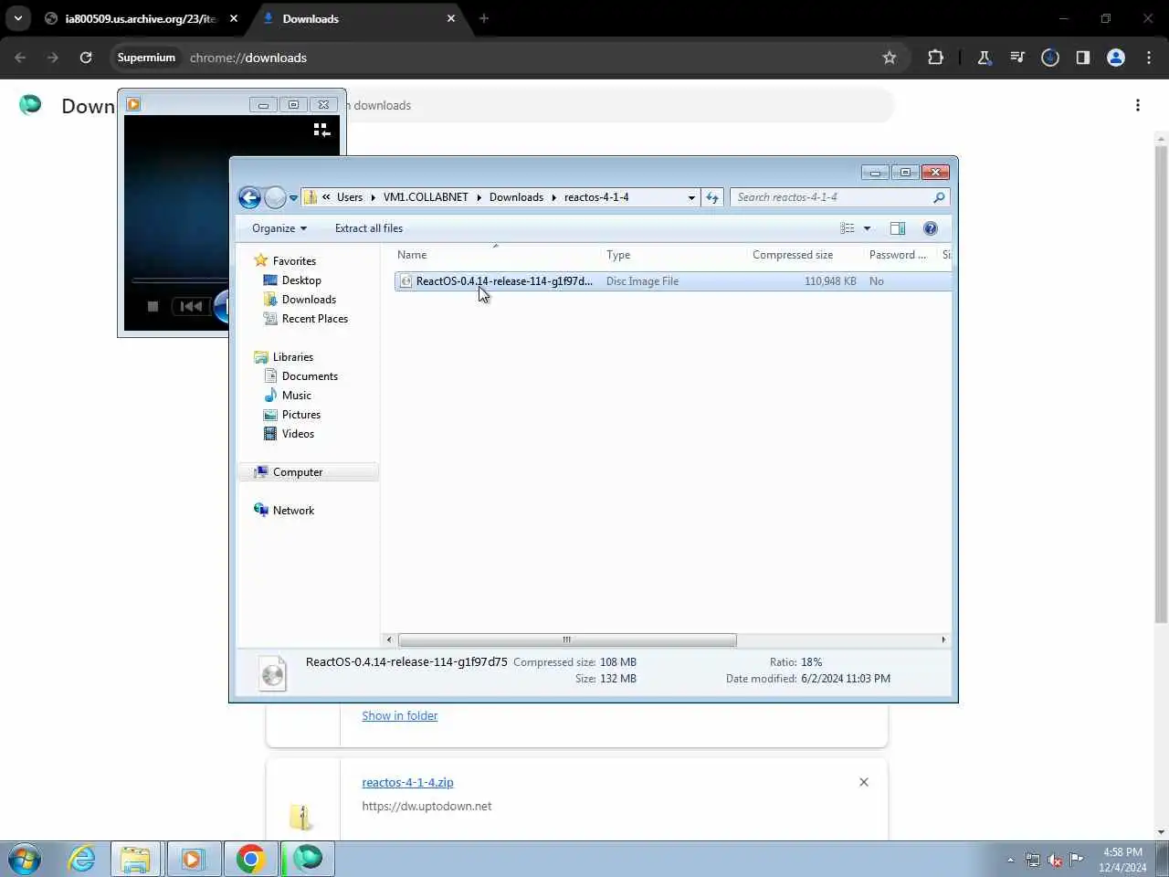Image resolution: width=1169 pixels, height=877 pixels.
Task: Click the Previous track button in the media player
Action: [x=191, y=306]
